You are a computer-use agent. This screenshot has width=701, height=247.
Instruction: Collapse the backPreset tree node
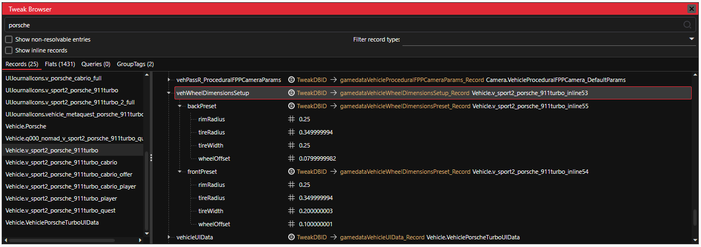(x=180, y=106)
